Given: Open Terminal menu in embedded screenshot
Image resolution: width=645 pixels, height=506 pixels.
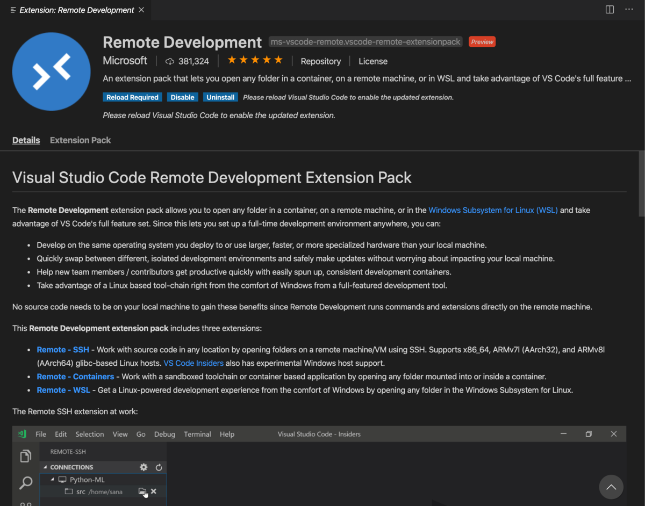Looking at the screenshot, I should pos(197,434).
